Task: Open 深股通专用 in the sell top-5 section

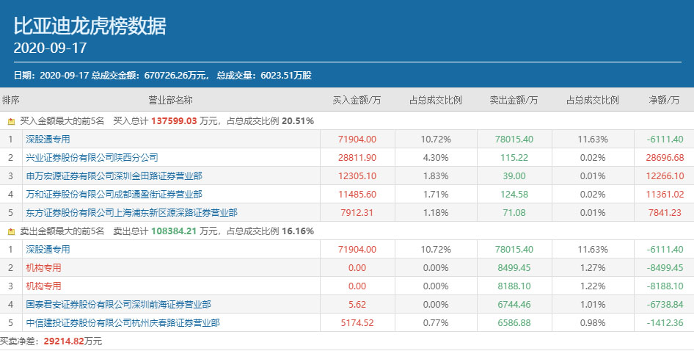Action: point(48,250)
